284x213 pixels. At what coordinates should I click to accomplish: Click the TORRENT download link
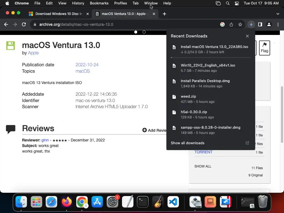click(x=203, y=152)
